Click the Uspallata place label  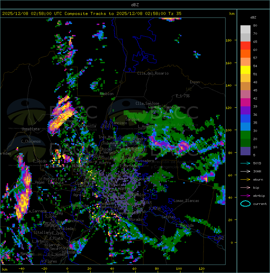point(31,129)
